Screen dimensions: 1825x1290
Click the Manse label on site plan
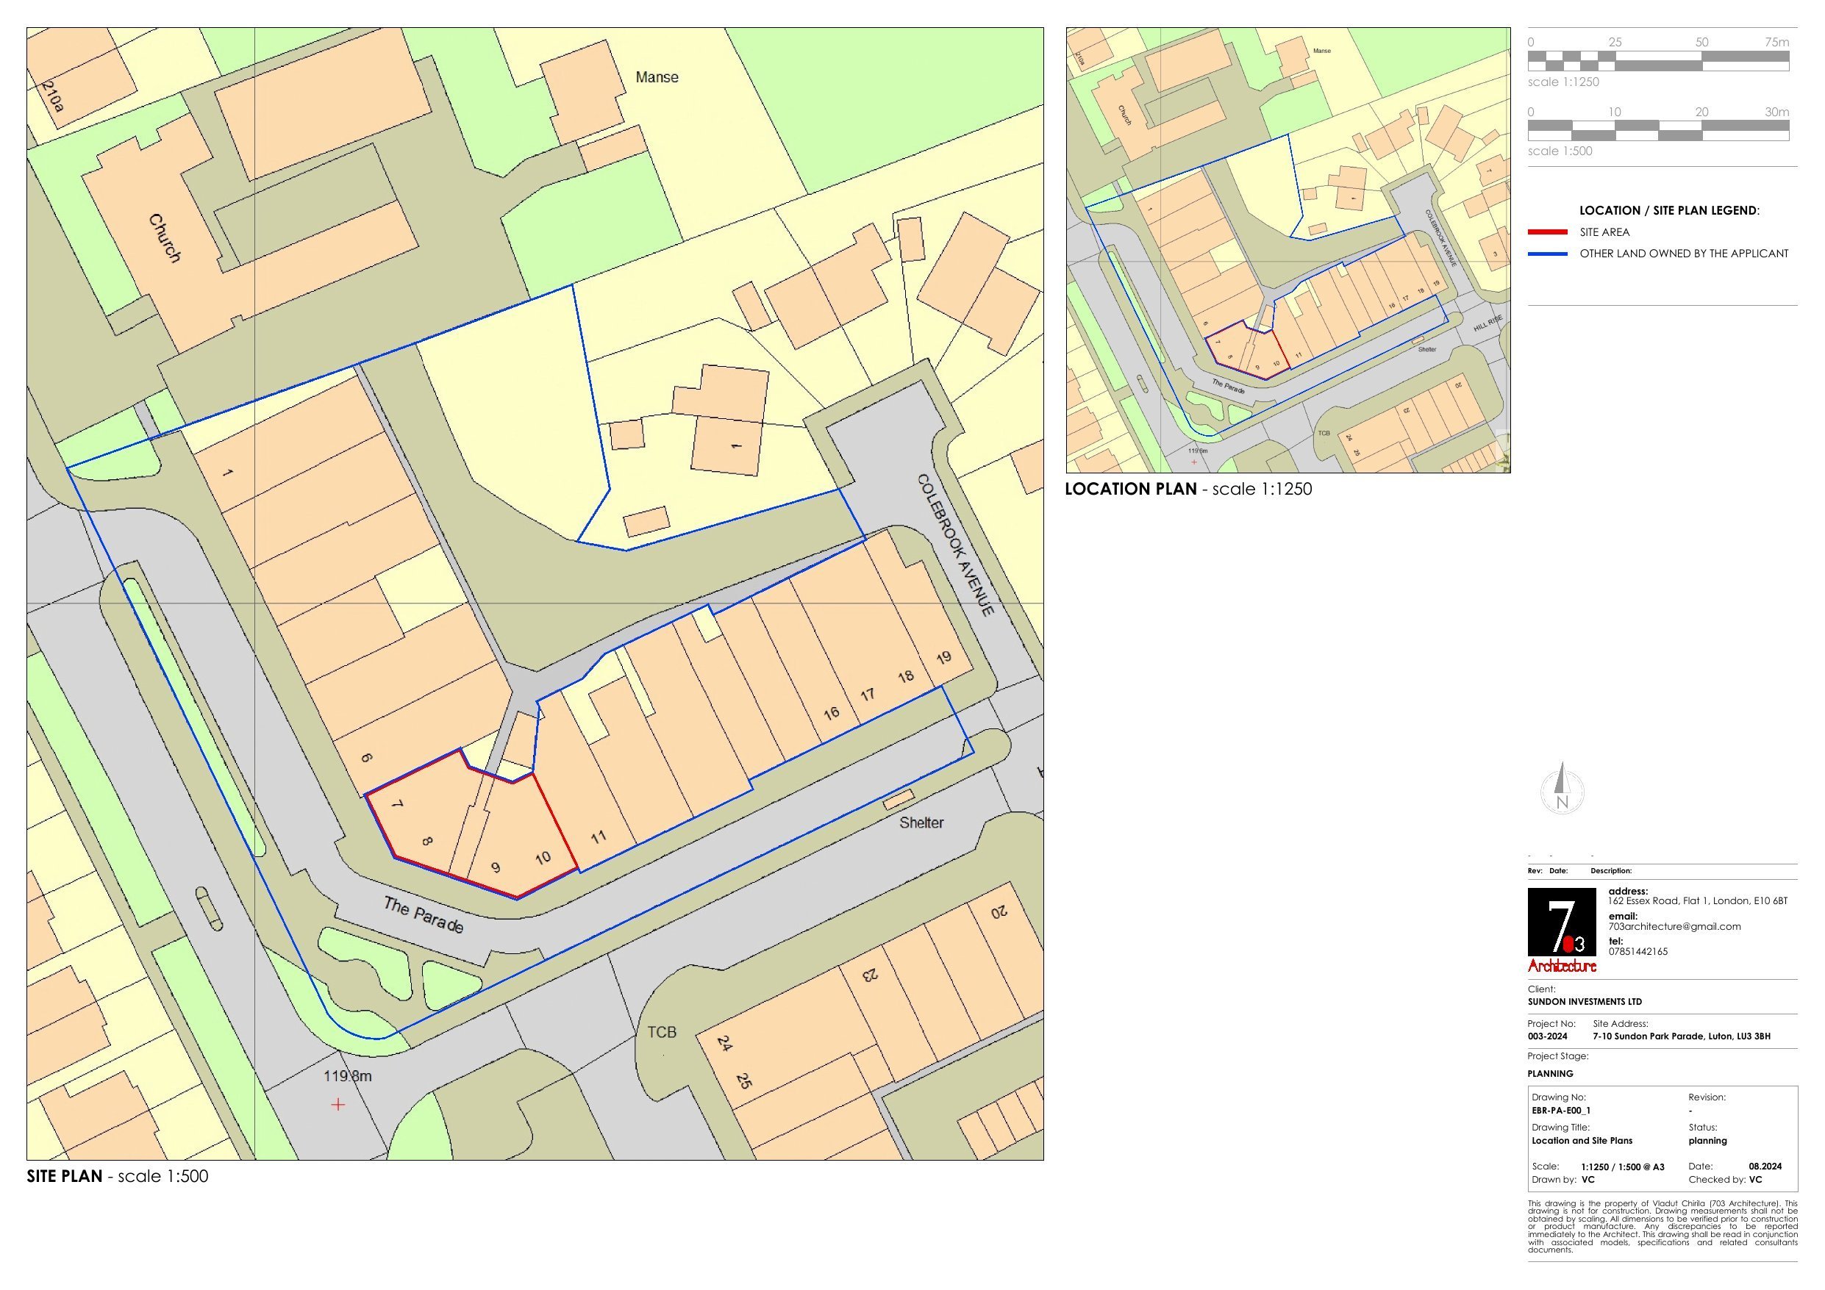(657, 77)
